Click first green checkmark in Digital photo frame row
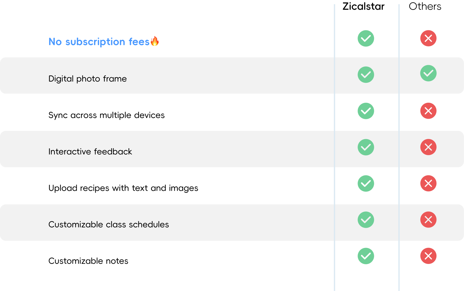 pos(366,75)
